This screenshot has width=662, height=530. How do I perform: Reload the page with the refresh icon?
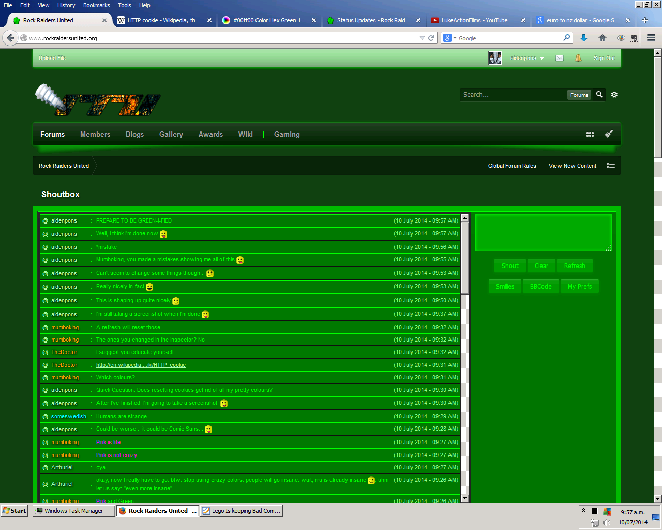coord(431,38)
